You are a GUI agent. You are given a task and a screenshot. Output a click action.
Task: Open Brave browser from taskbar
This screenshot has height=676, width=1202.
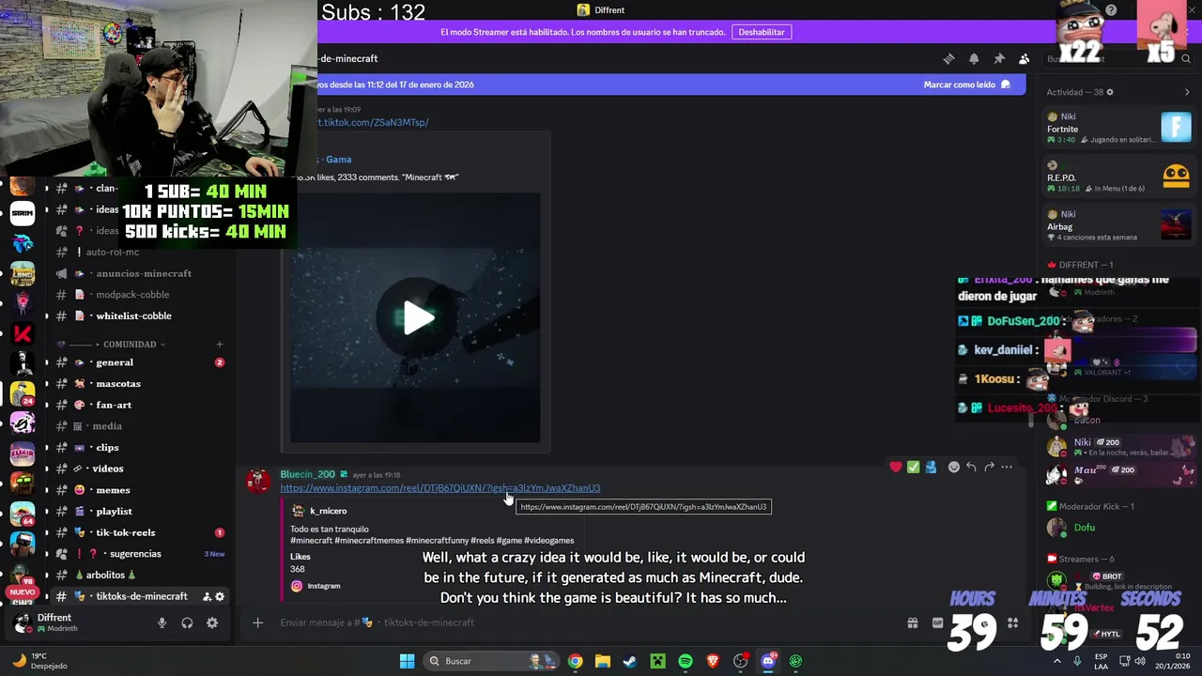pyautogui.click(x=713, y=661)
